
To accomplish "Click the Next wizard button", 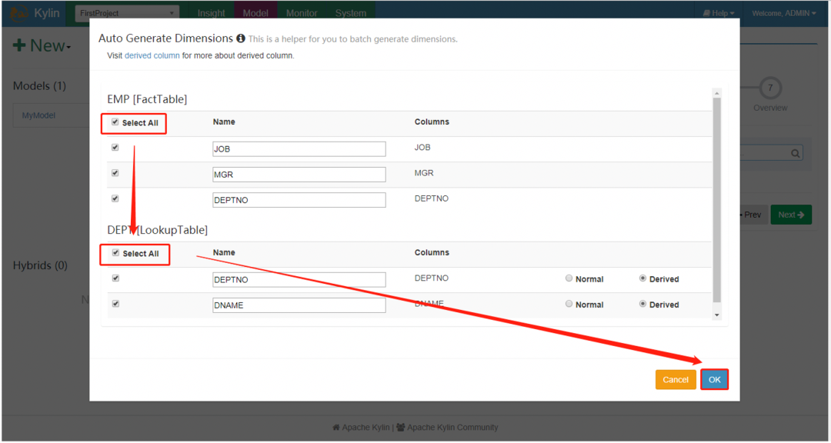I will tap(791, 215).
